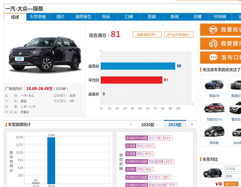The height and width of the screenshot is (187, 241).
Task: Click the 我要投诉 car icon
Action: tap(213, 30)
